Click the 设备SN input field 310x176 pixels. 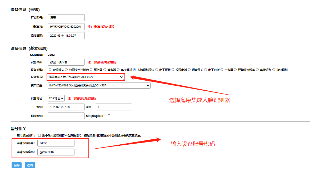pyautogui.click(x=66, y=27)
